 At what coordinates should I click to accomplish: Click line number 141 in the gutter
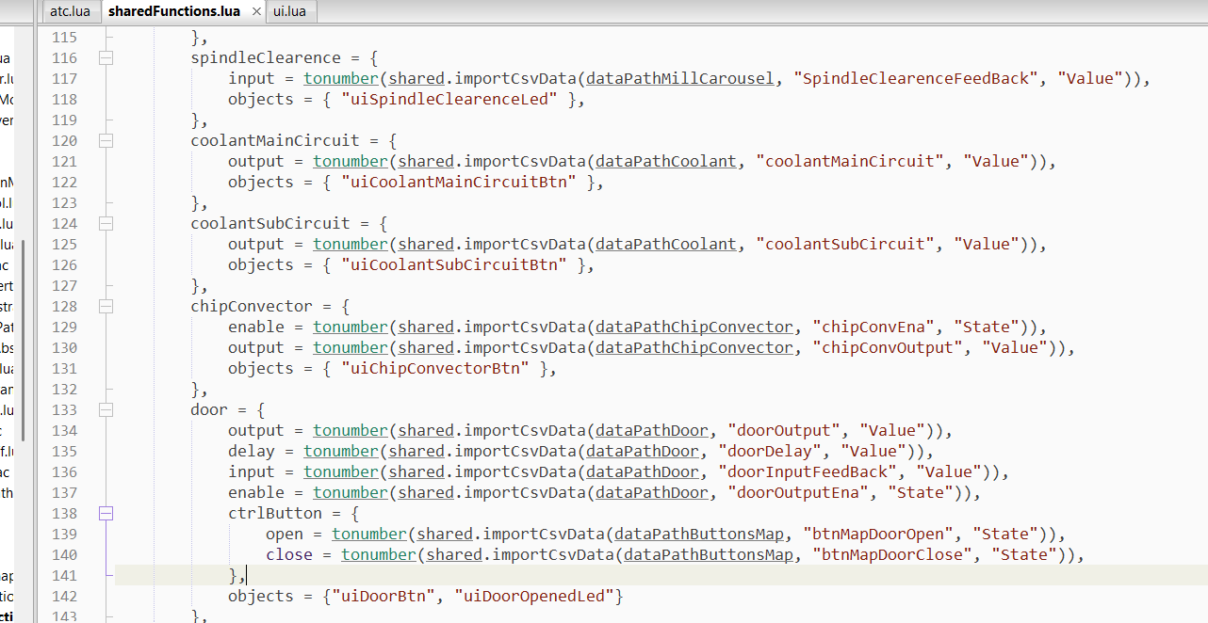tap(64, 576)
